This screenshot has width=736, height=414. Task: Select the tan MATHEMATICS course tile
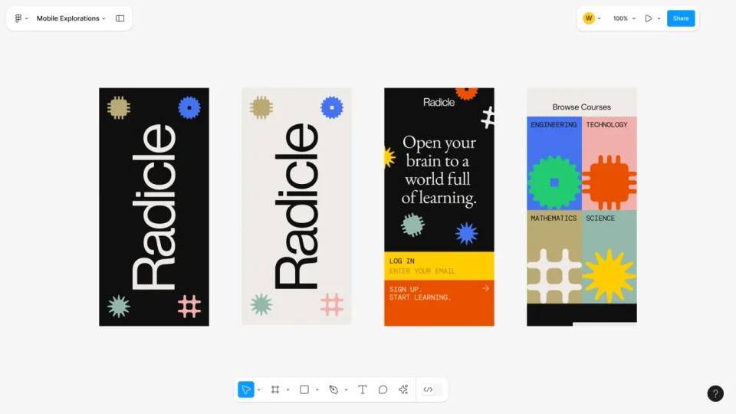[x=554, y=256]
